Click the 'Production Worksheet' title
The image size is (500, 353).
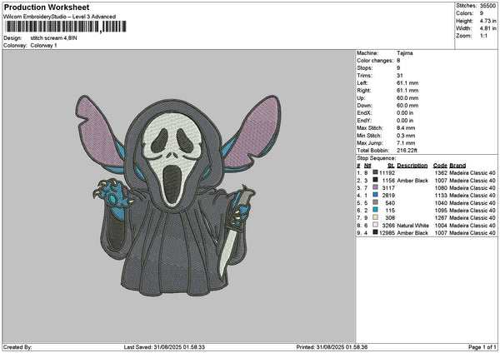pos(47,7)
